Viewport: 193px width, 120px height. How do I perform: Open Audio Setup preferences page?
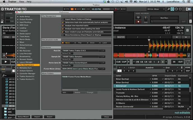(x=25, y=16)
